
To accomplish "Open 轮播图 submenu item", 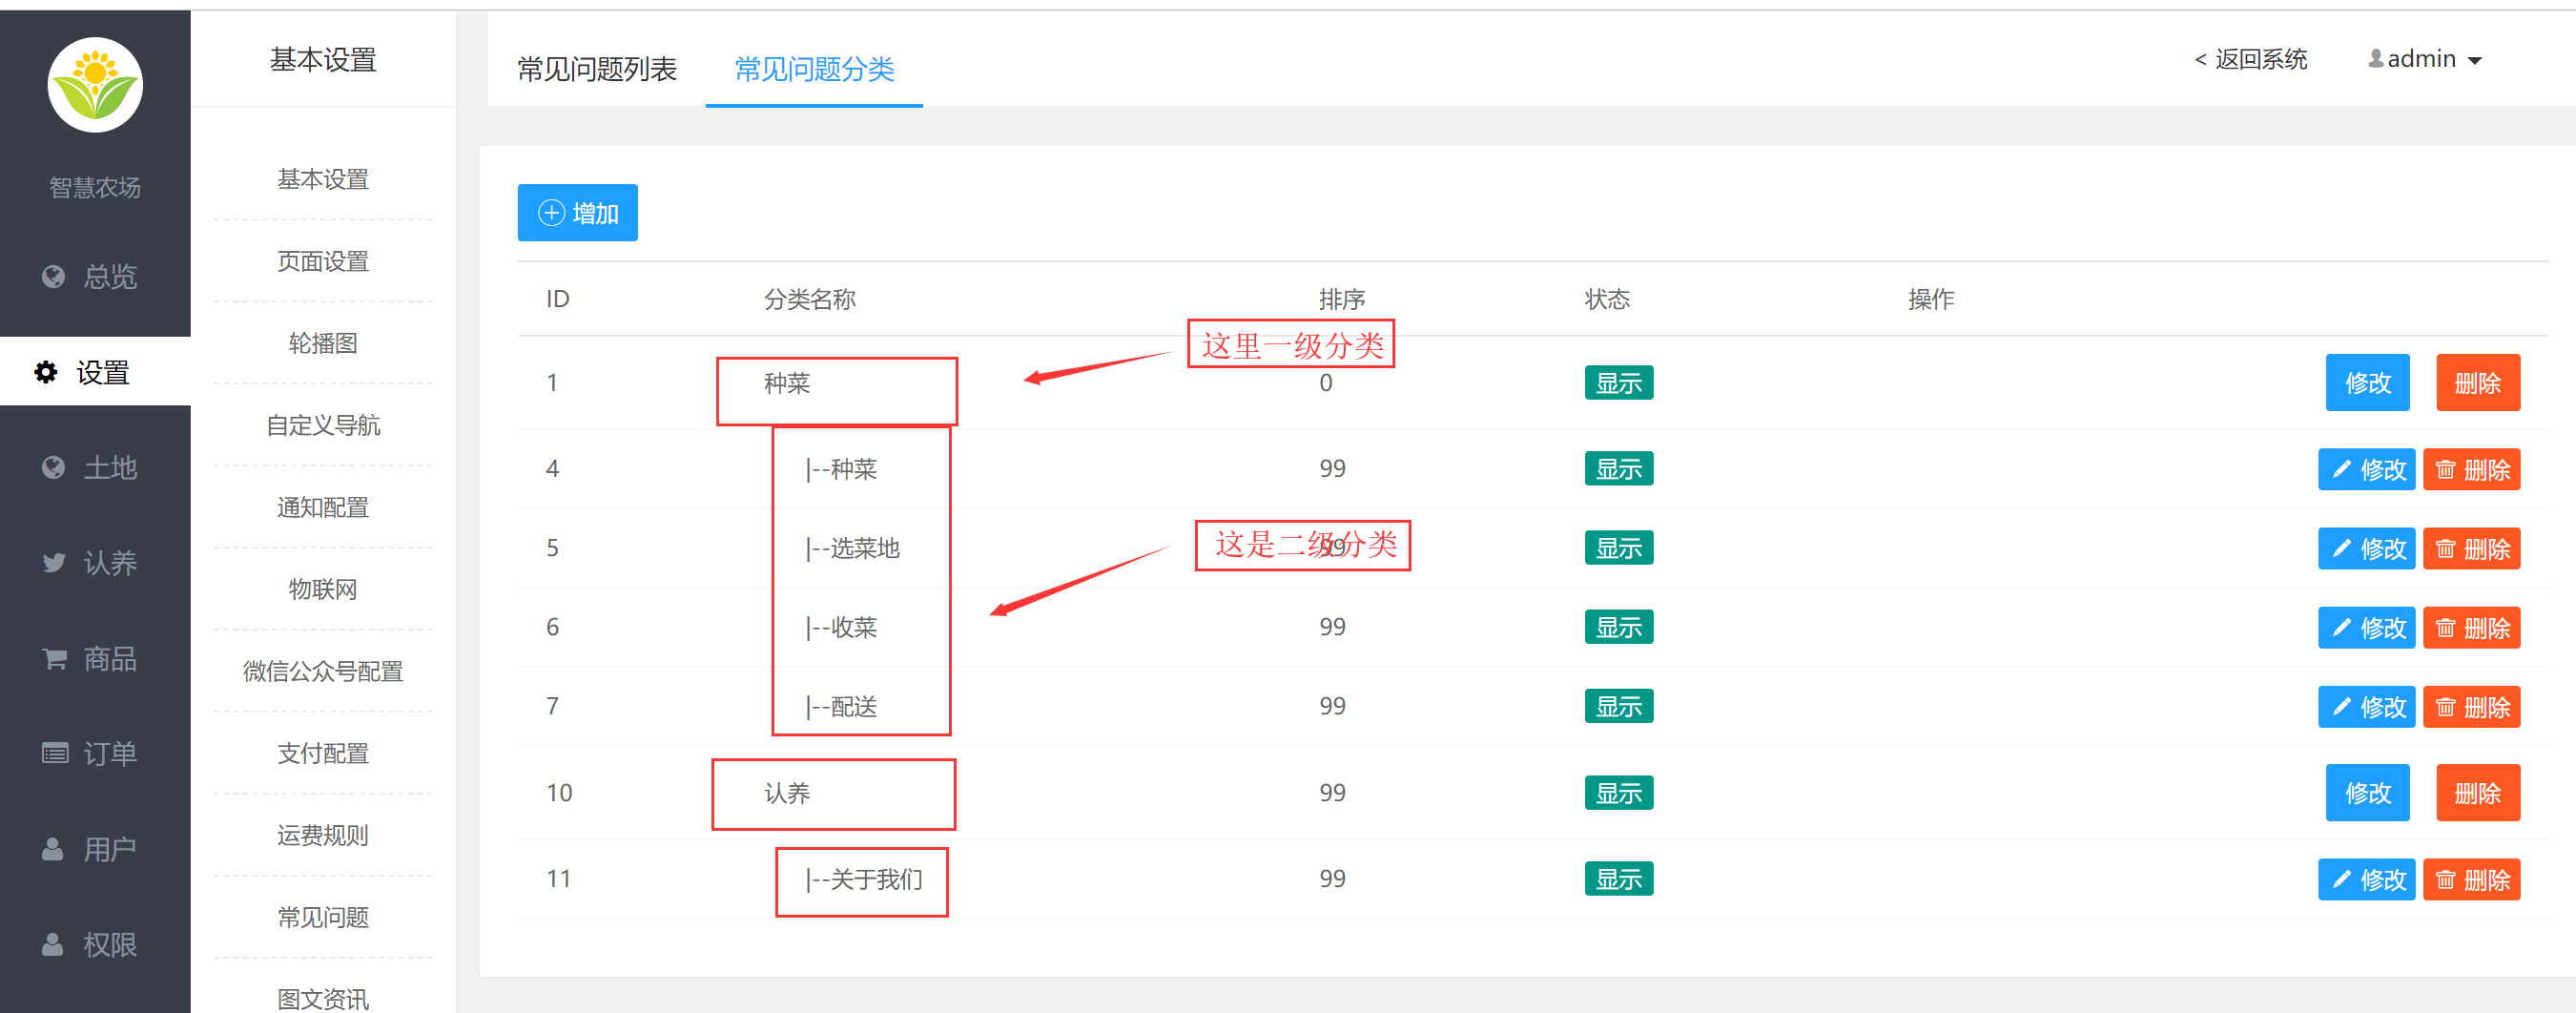I will click(x=323, y=343).
